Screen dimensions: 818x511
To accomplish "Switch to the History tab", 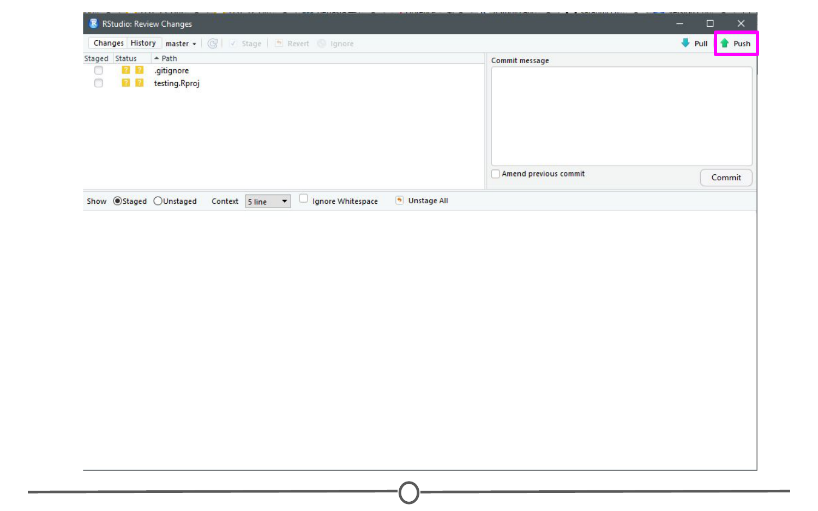I will tap(143, 43).
